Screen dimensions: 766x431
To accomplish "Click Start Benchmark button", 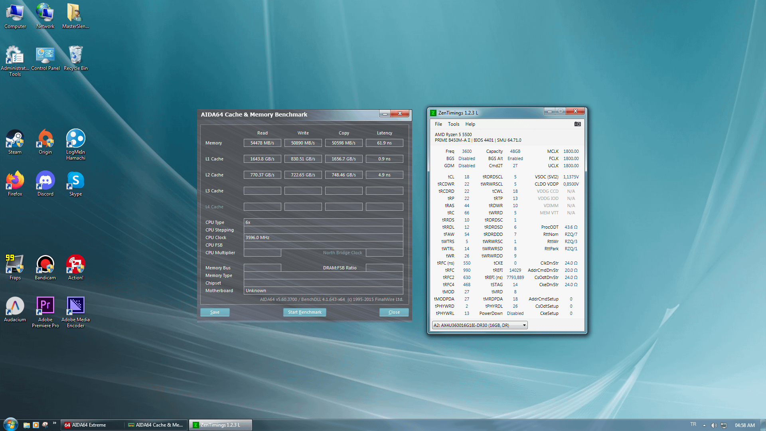I will pos(304,312).
